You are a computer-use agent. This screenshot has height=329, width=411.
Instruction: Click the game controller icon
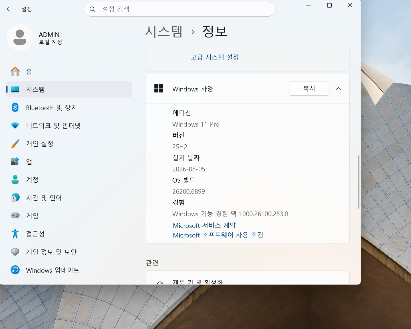(x=15, y=216)
